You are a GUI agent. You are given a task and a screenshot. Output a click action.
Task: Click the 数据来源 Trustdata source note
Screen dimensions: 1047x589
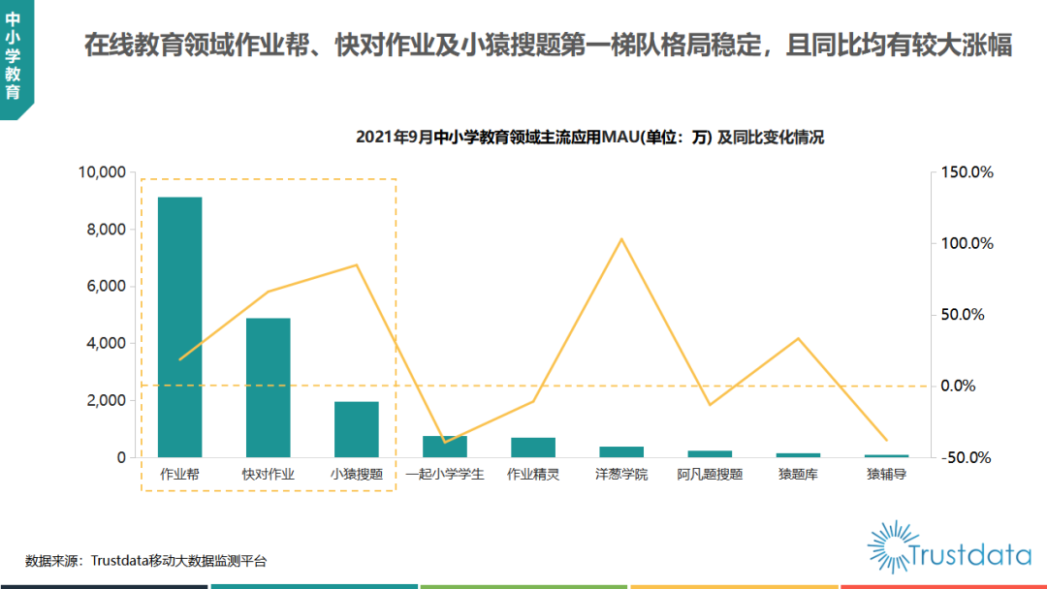pyautogui.click(x=145, y=560)
